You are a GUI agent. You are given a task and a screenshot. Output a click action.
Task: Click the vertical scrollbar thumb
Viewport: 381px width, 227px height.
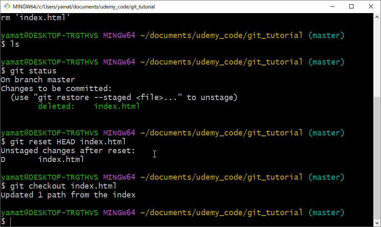click(x=377, y=158)
